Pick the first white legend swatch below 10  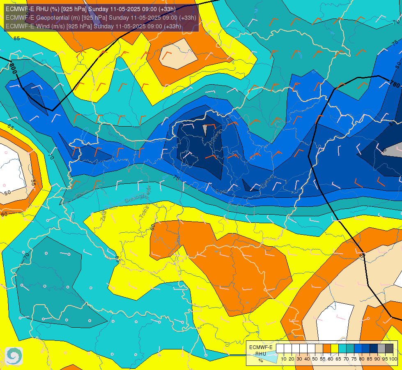coord(280,348)
